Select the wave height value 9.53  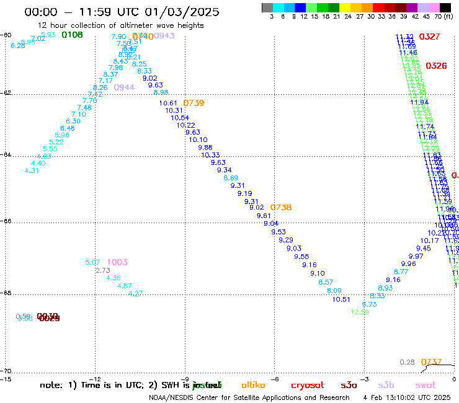tap(279, 232)
